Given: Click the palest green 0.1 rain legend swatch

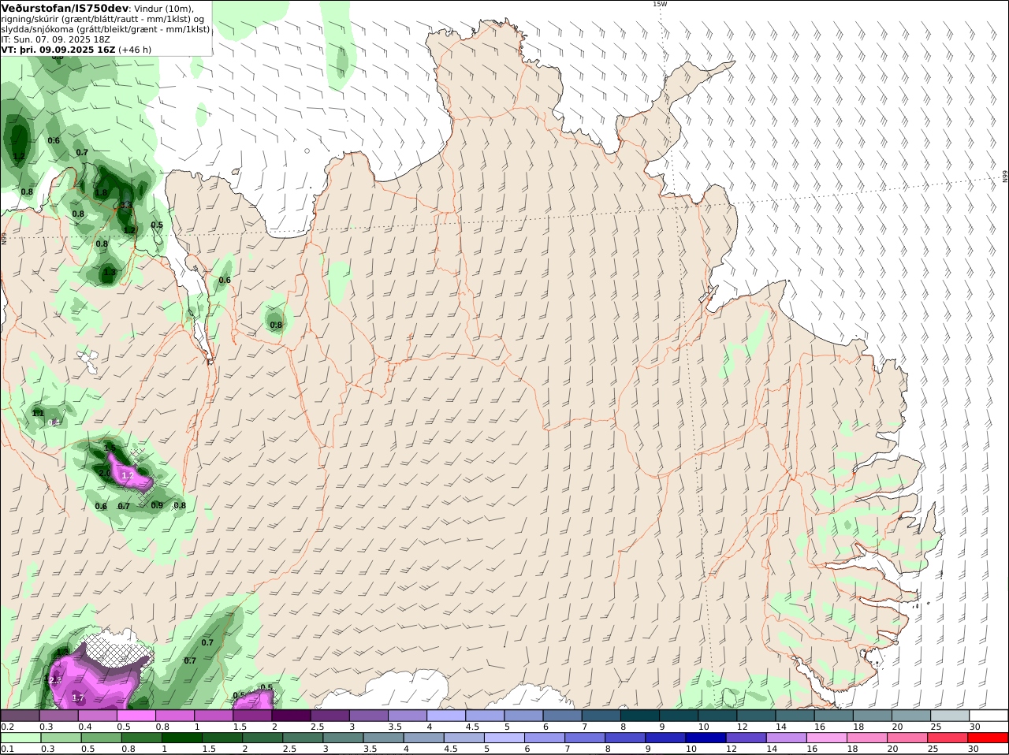Looking at the screenshot, I should (20, 738).
